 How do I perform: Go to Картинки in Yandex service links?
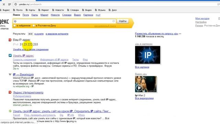coord(88,15)
